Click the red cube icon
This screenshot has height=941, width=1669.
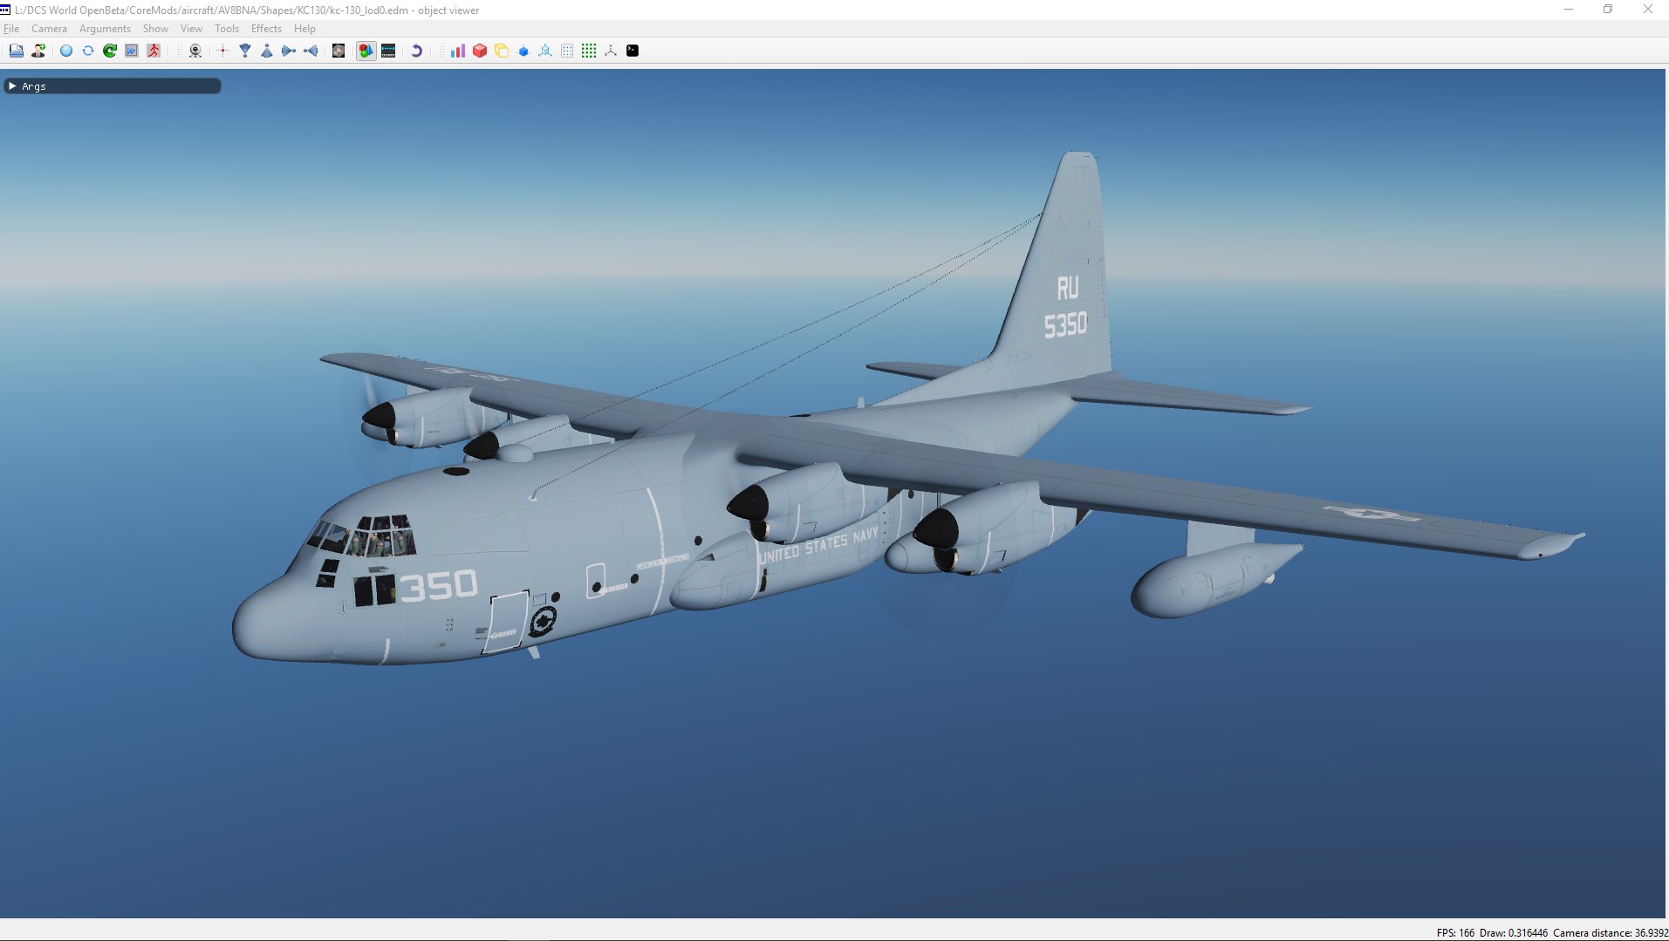tap(479, 51)
